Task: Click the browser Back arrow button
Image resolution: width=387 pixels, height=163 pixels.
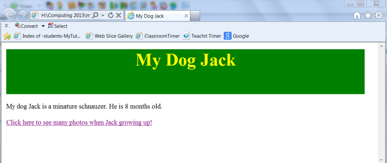Action: coord(9,15)
